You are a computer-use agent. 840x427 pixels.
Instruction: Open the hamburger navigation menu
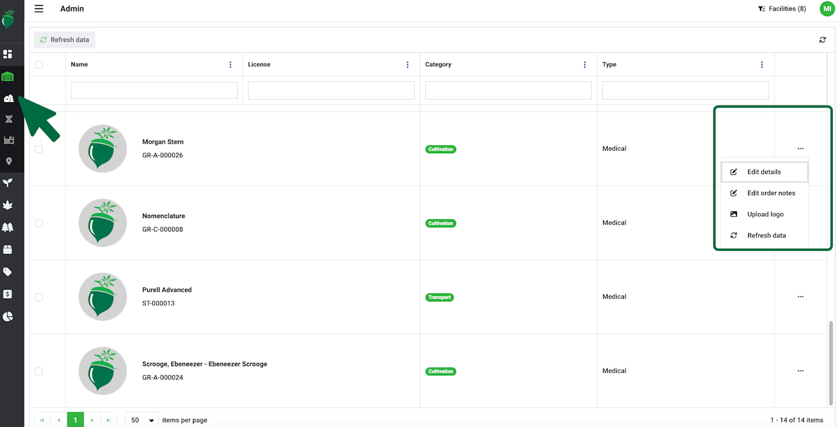(x=39, y=9)
